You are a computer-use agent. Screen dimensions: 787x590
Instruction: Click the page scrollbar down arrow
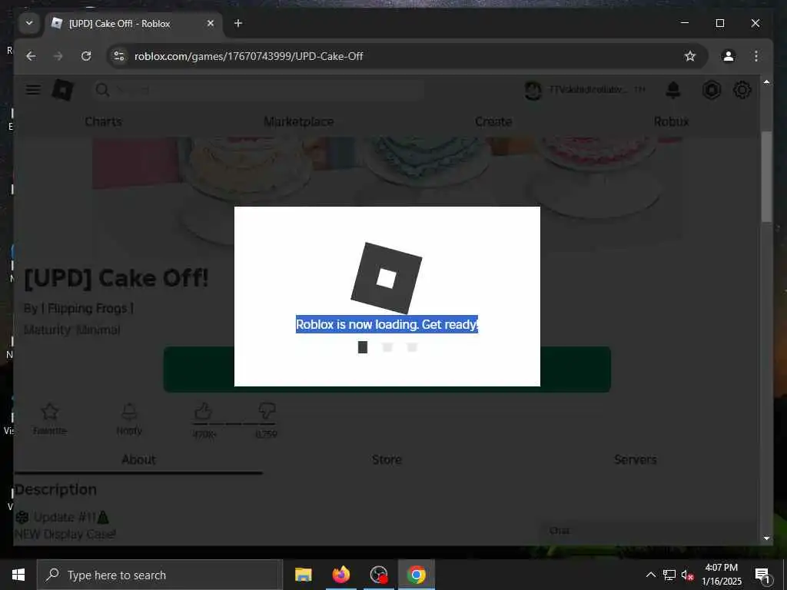766,539
